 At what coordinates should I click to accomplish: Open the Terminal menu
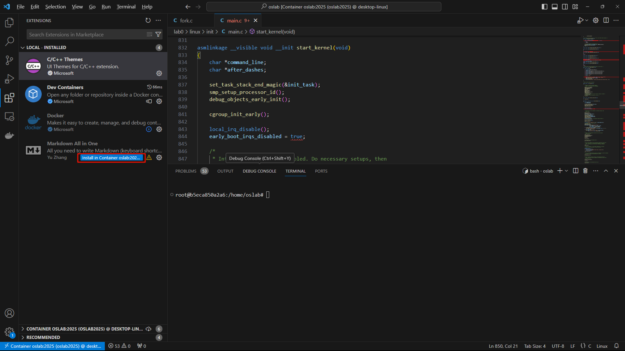[126, 6]
